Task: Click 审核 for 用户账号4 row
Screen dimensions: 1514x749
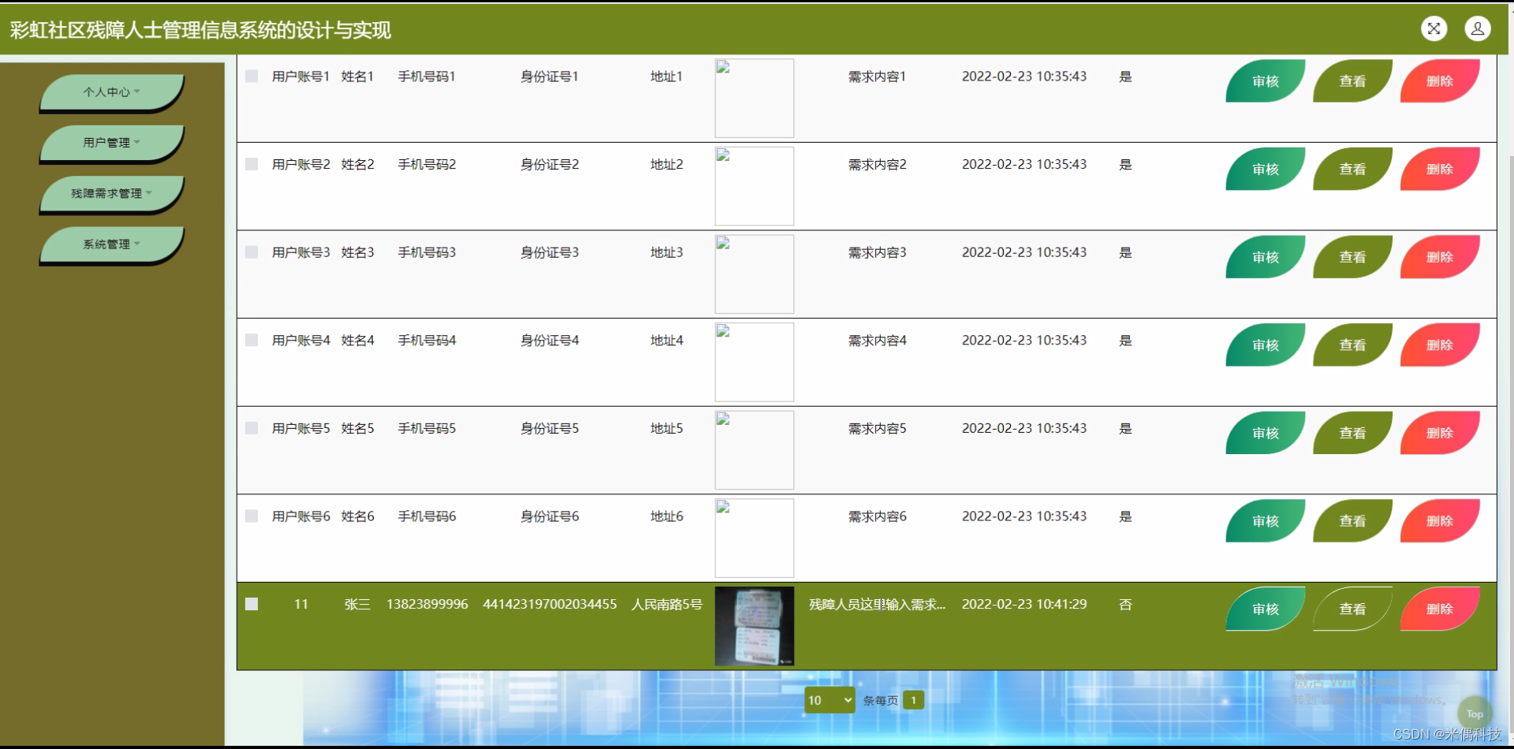Action: (x=1265, y=345)
